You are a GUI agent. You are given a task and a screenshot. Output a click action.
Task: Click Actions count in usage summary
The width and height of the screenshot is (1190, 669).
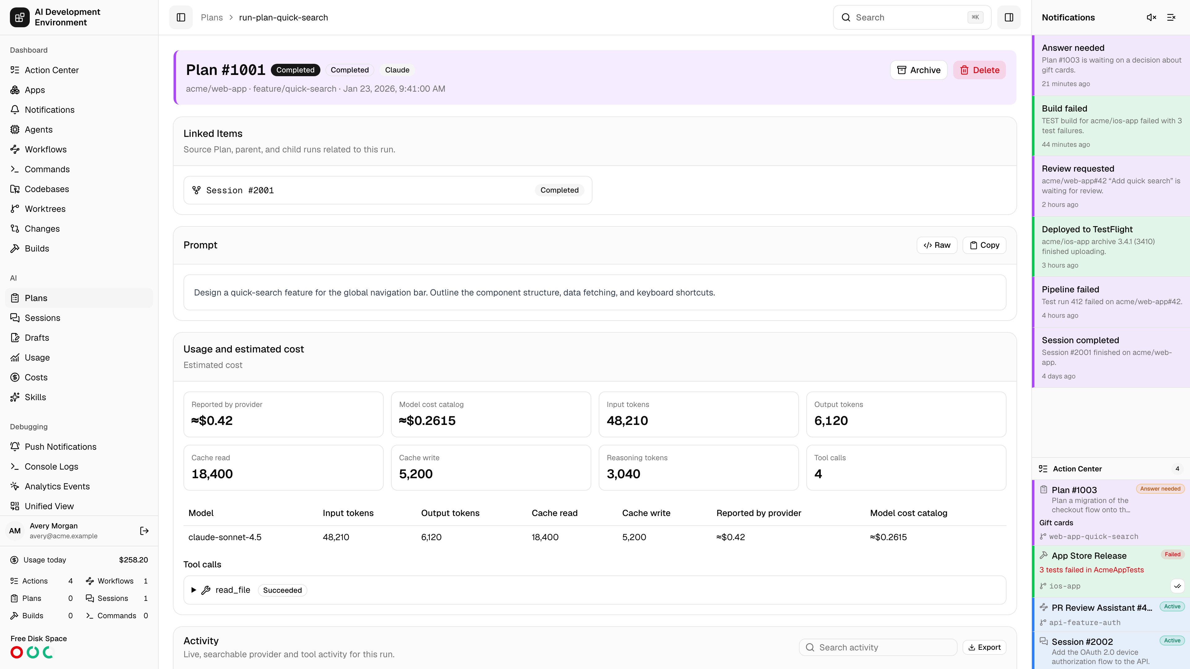coord(42,581)
